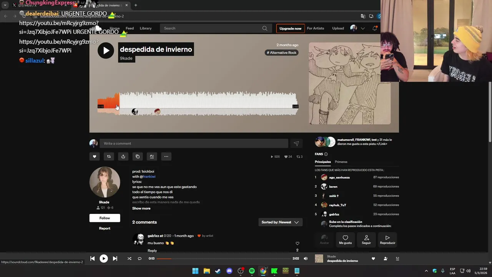This screenshot has width=492, height=277.
Task: Toggle shuffle in player bar
Action: click(129, 259)
